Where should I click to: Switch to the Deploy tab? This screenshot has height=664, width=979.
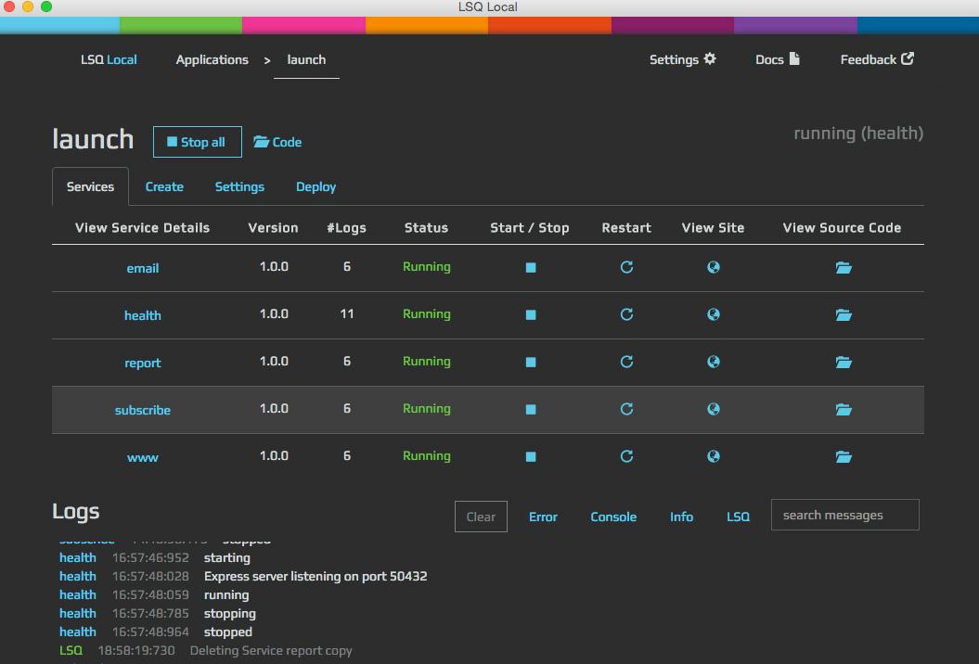316,187
